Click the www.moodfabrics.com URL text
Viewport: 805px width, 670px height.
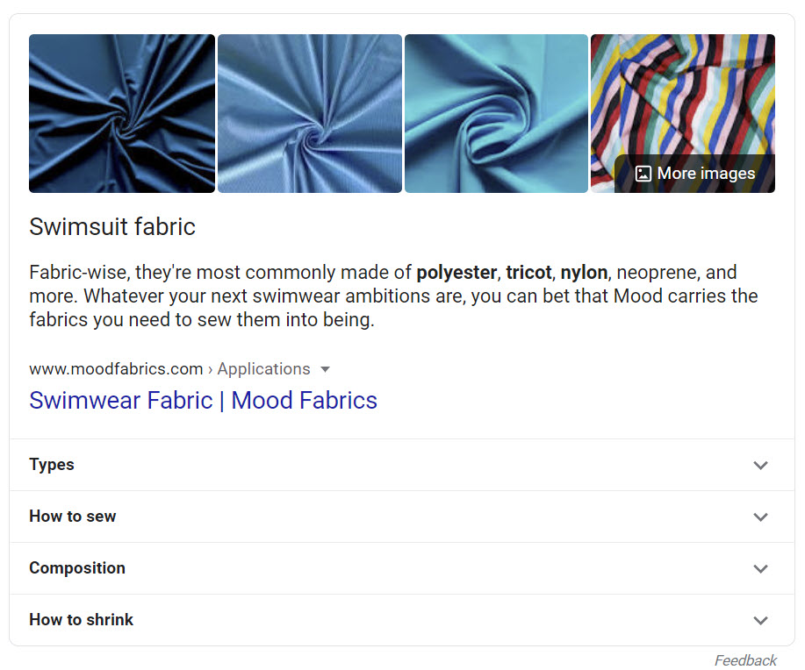[116, 369]
